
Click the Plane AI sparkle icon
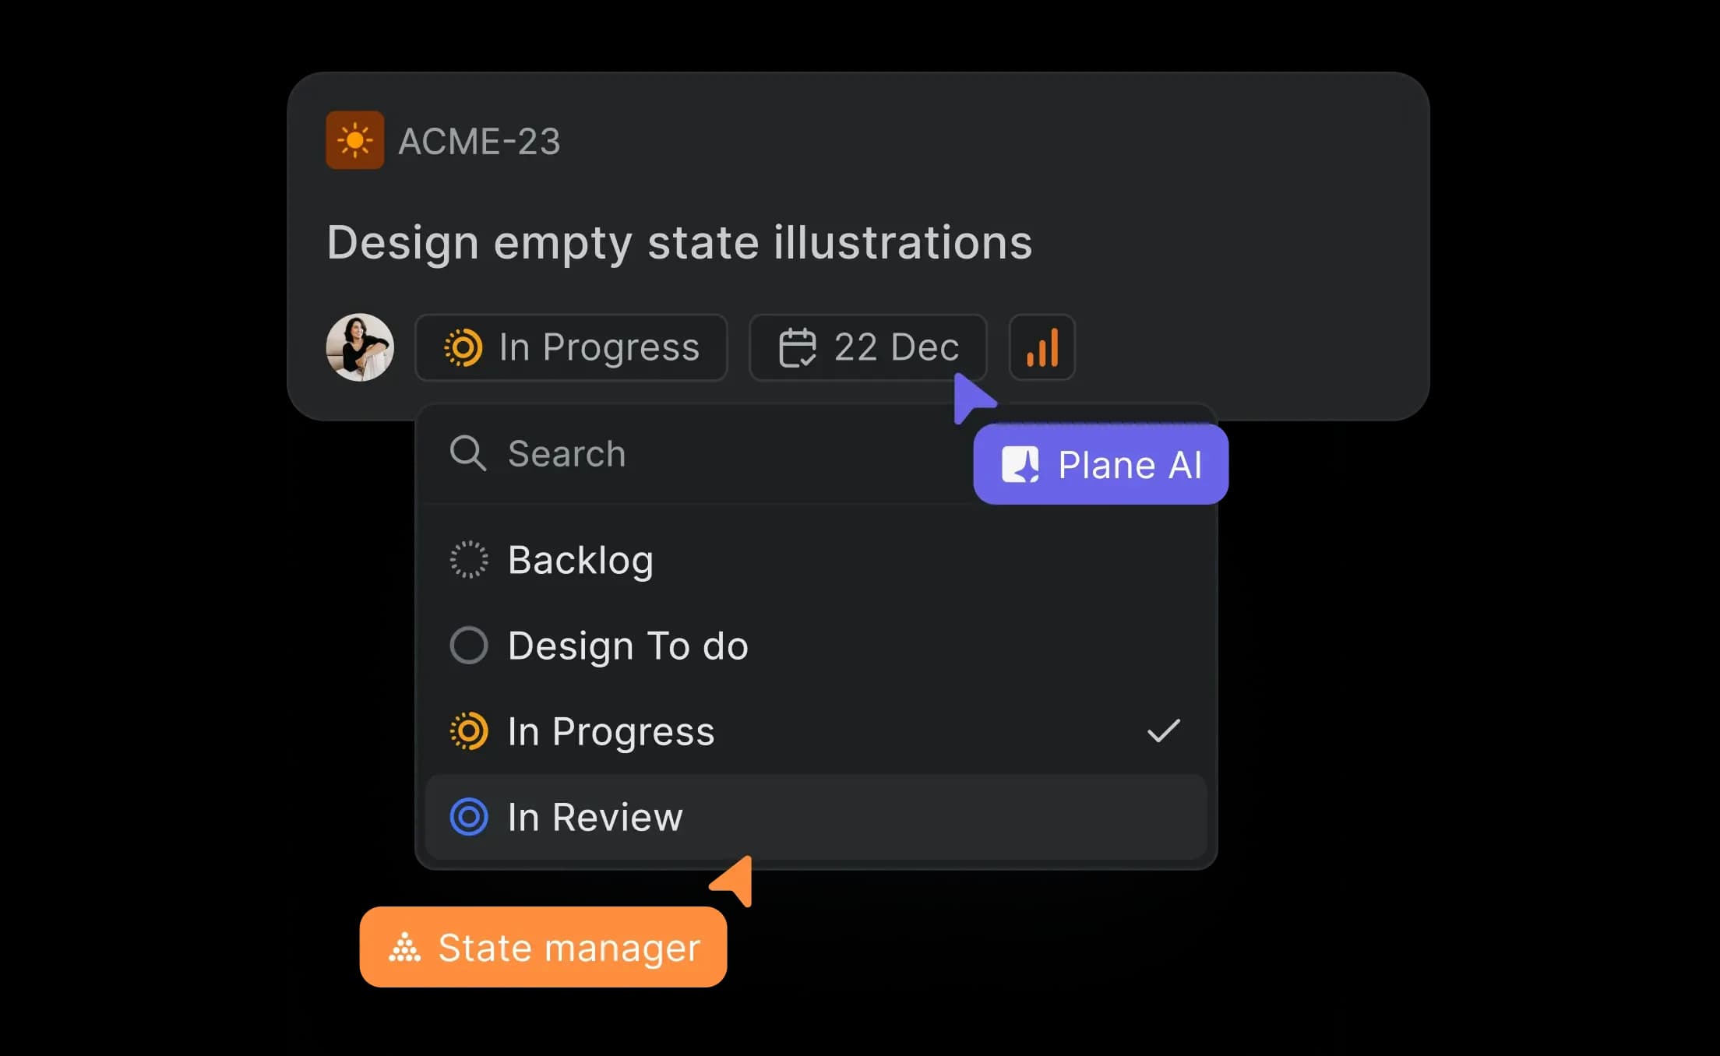[x=1020, y=464]
